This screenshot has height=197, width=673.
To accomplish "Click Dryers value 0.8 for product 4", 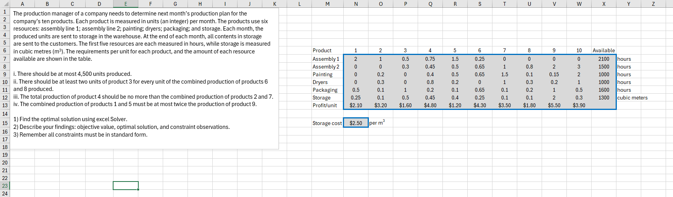I will click(x=430, y=82).
